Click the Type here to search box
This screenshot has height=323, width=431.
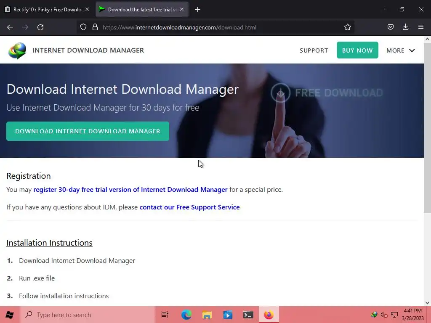[x=88, y=315]
